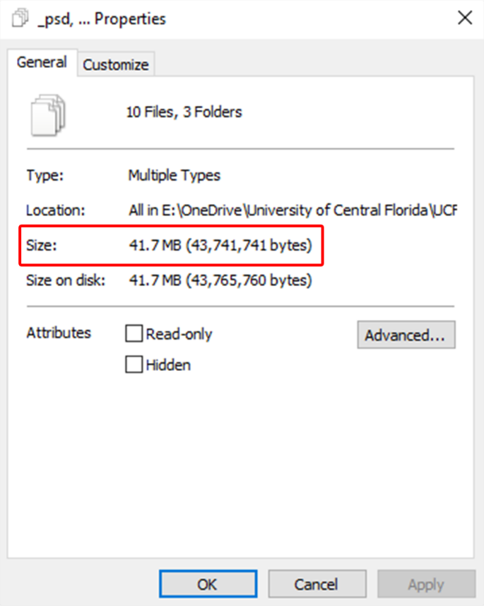The image size is (484, 606).
Task: Open the Customize tab
Action: pyautogui.click(x=116, y=64)
